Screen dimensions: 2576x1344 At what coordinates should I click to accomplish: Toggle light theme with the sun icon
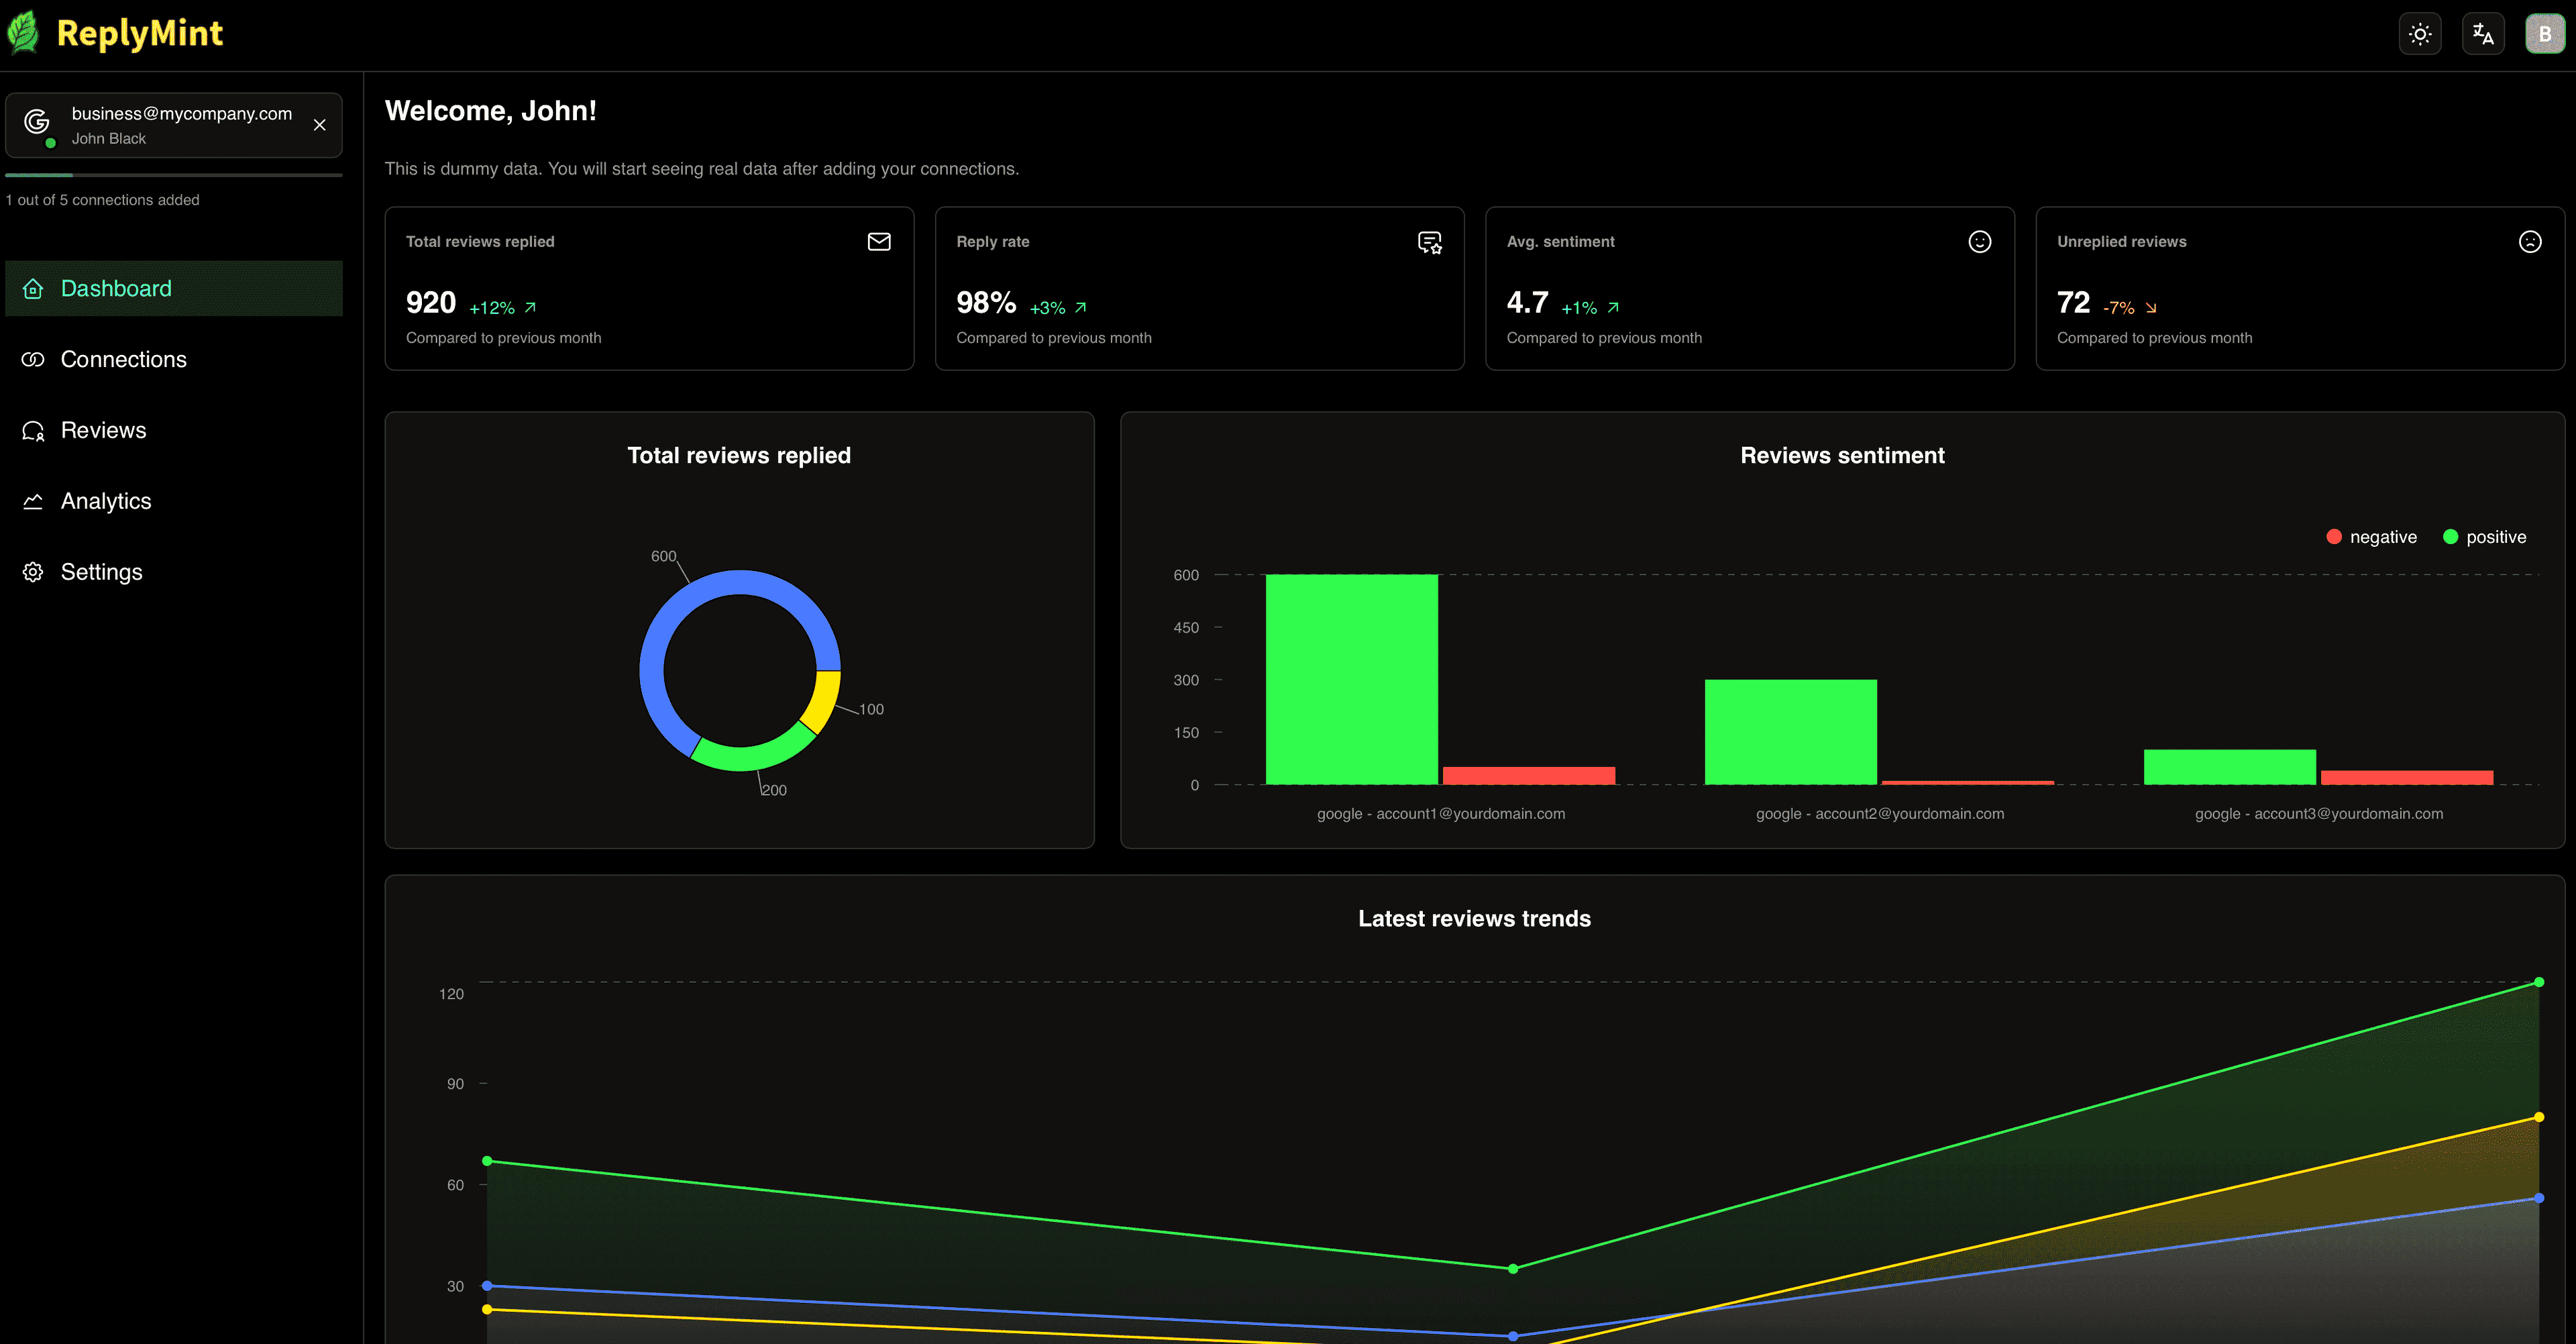[2420, 33]
